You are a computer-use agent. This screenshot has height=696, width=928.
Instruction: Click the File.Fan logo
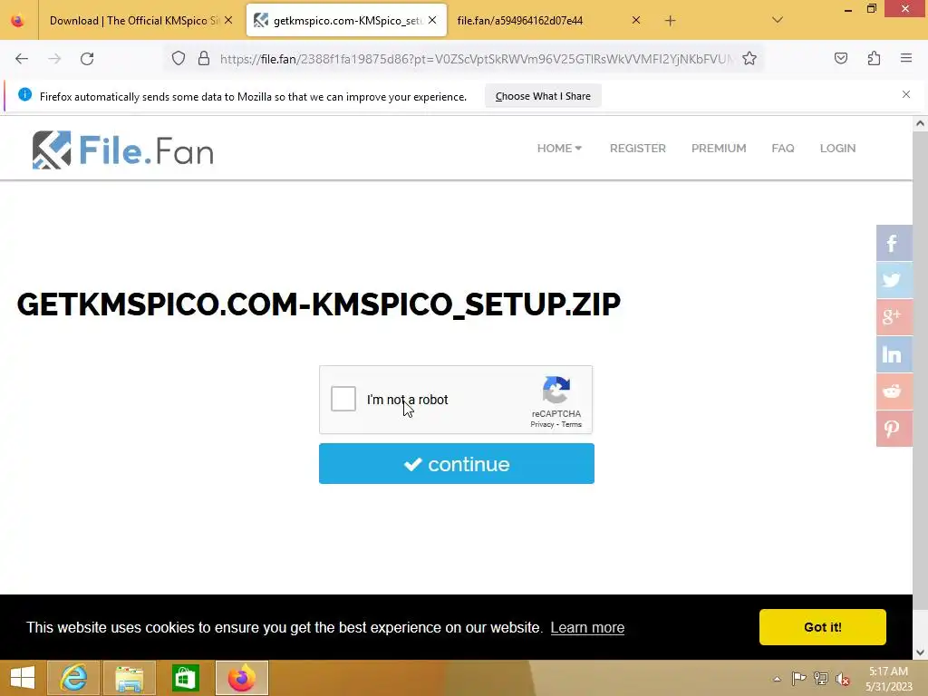pyautogui.click(x=123, y=150)
